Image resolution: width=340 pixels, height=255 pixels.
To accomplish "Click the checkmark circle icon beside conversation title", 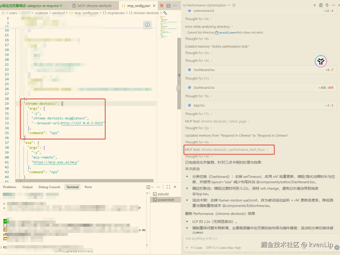I will click(234, 5).
